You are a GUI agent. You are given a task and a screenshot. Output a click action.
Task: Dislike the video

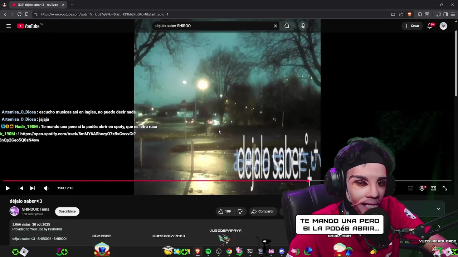click(240, 211)
